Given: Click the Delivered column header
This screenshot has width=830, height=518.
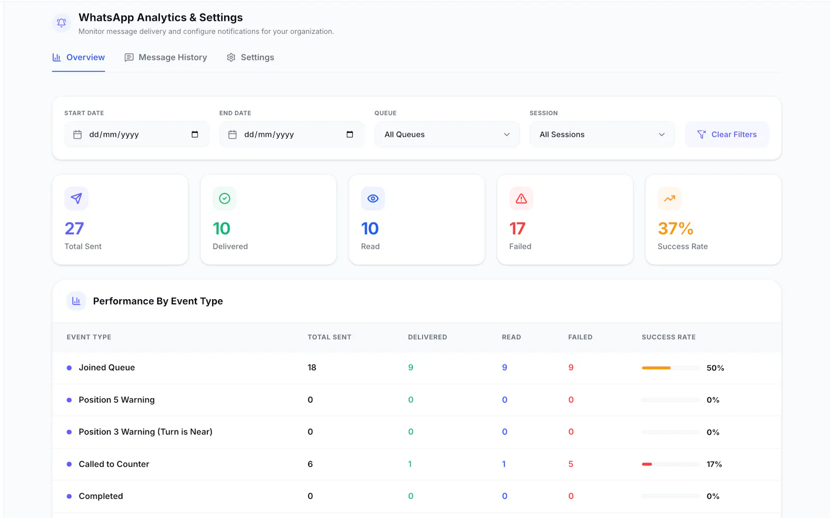Looking at the screenshot, I should pyautogui.click(x=427, y=337).
